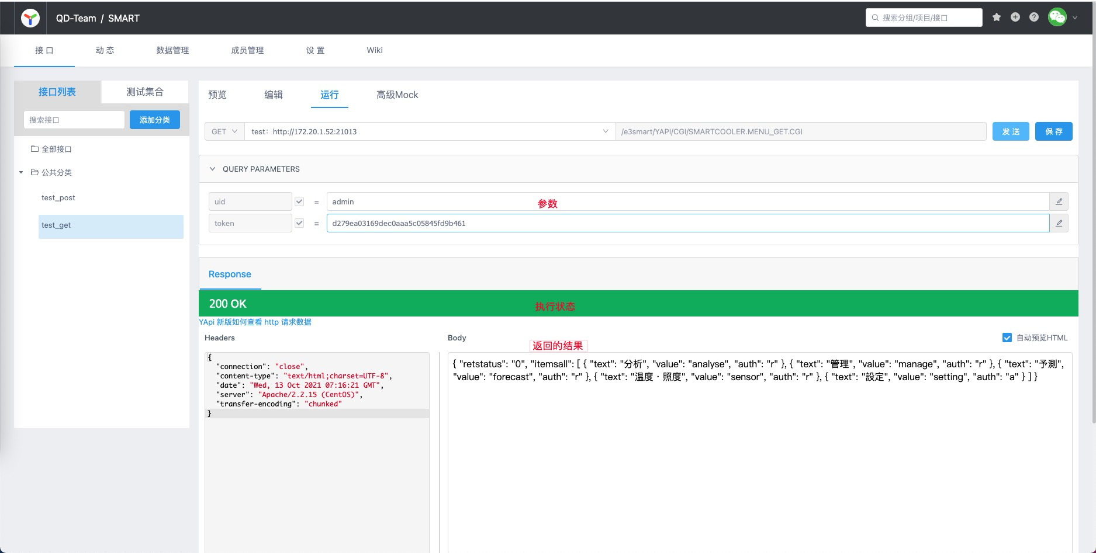Uncheck the 自动预览HTML checkbox
1096x553 pixels.
tap(1007, 338)
